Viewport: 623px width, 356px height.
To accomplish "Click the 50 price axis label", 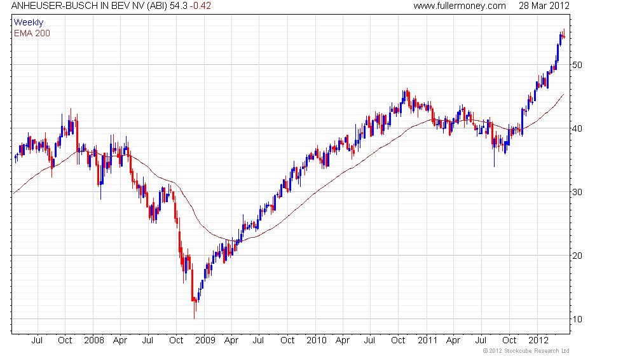I will coord(577,65).
